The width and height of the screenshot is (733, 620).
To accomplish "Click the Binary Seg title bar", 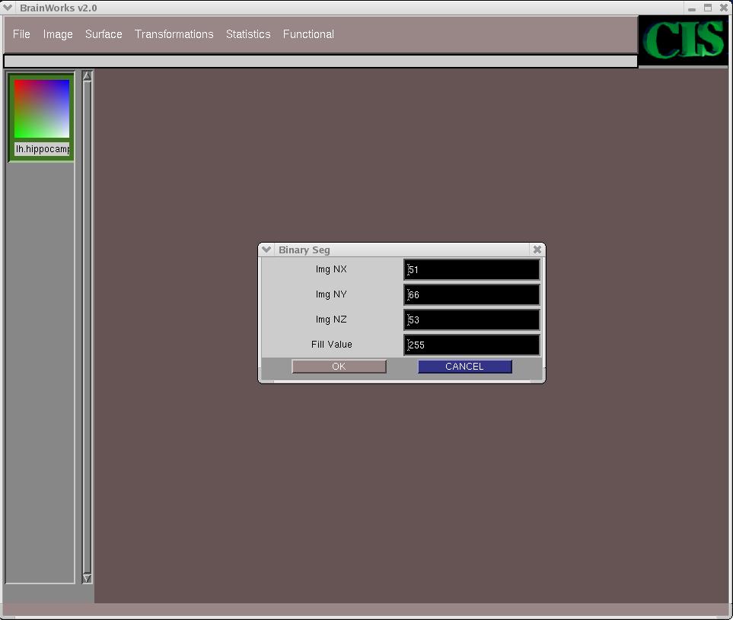I will [402, 250].
